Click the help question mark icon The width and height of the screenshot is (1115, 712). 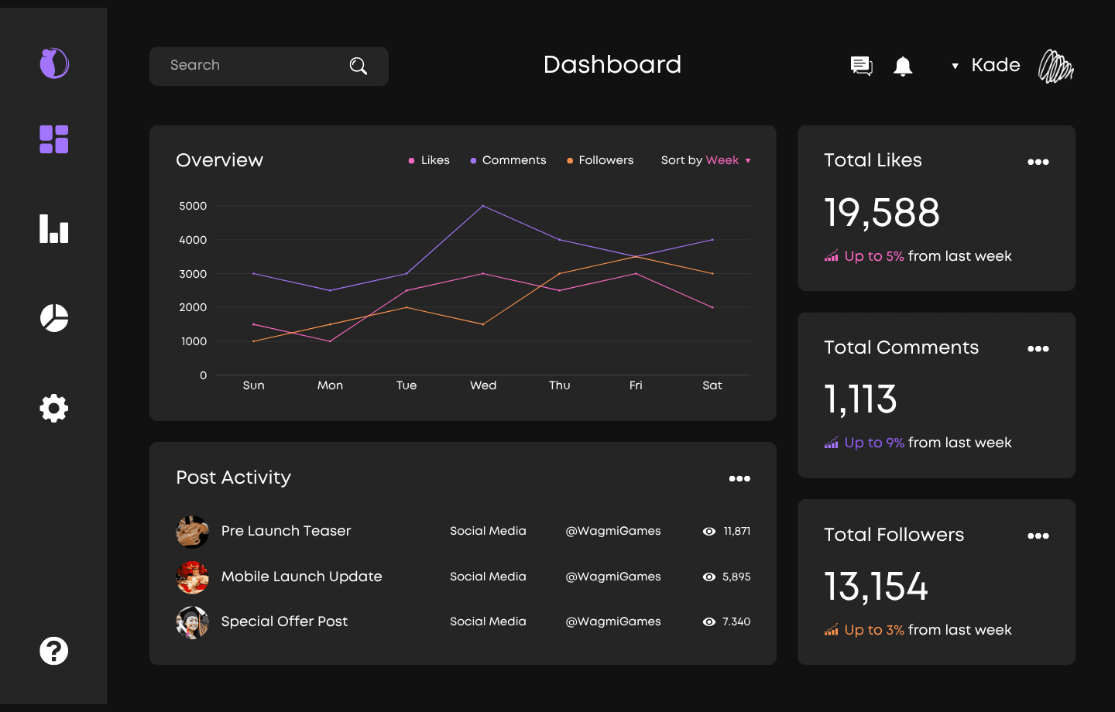[x=54, y=651]
